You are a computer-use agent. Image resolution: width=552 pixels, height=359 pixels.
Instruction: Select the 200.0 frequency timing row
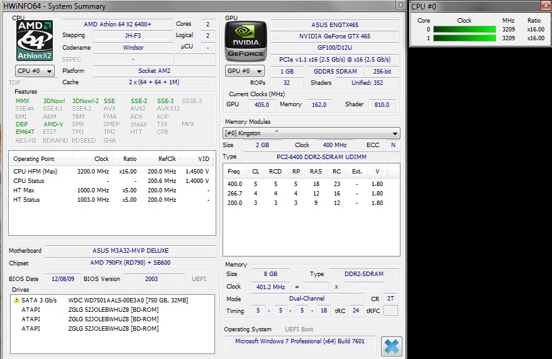pyautogui.click(x=311, y=203)
